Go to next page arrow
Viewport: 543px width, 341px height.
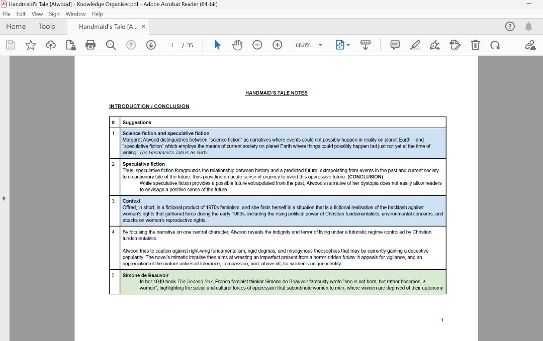click(151, 45)
